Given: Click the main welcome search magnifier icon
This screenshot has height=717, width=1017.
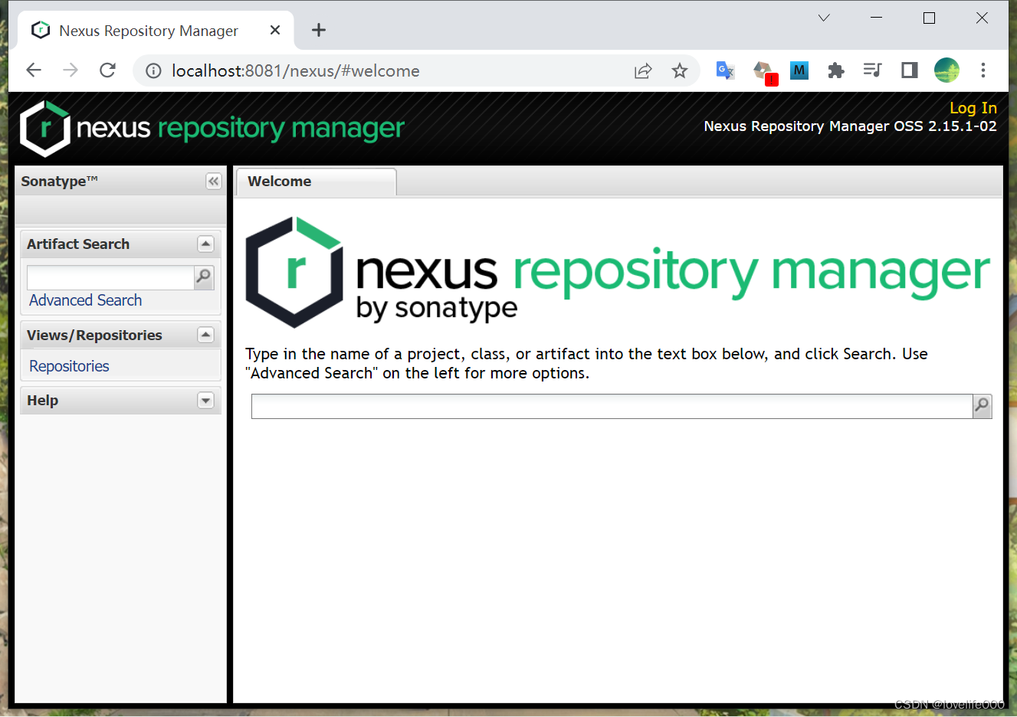Looking at the screenshot, I should [982, 406].
